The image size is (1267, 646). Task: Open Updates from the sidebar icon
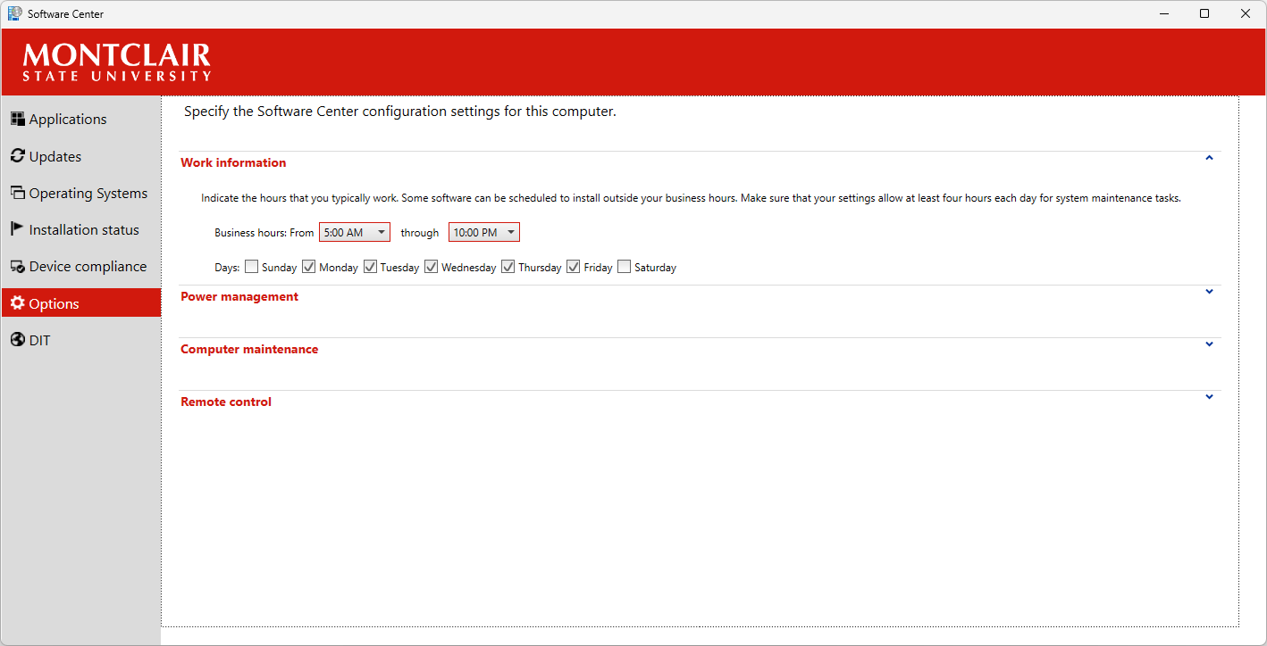(17, 155)
